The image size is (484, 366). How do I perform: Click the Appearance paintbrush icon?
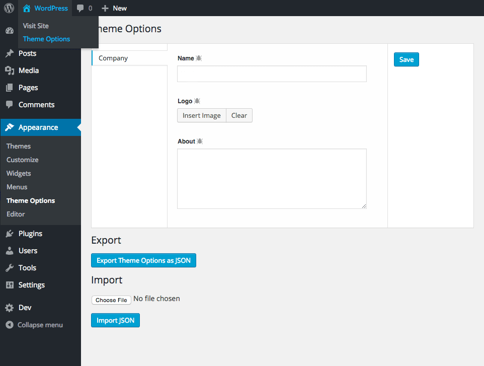click(x=10, y=127)
